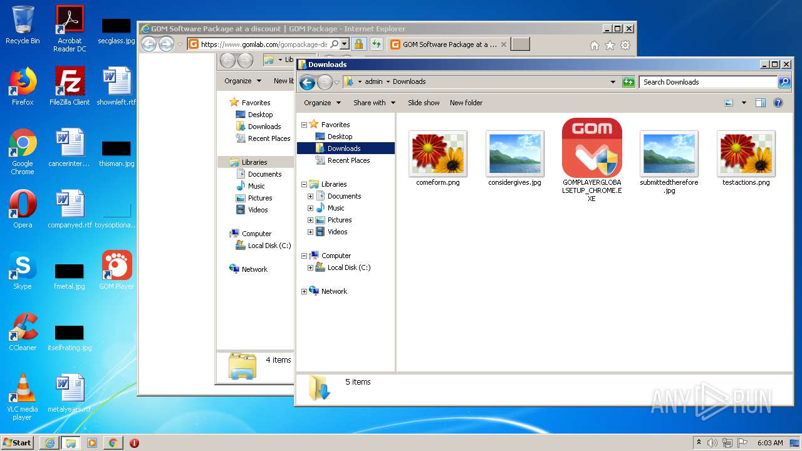Collapse Favorites in Downloads navigation tree
802x451 pixels.
click(x=305, y=125)
